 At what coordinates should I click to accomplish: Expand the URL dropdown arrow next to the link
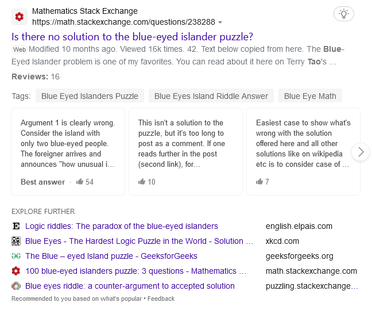click(x=220, y=22)
